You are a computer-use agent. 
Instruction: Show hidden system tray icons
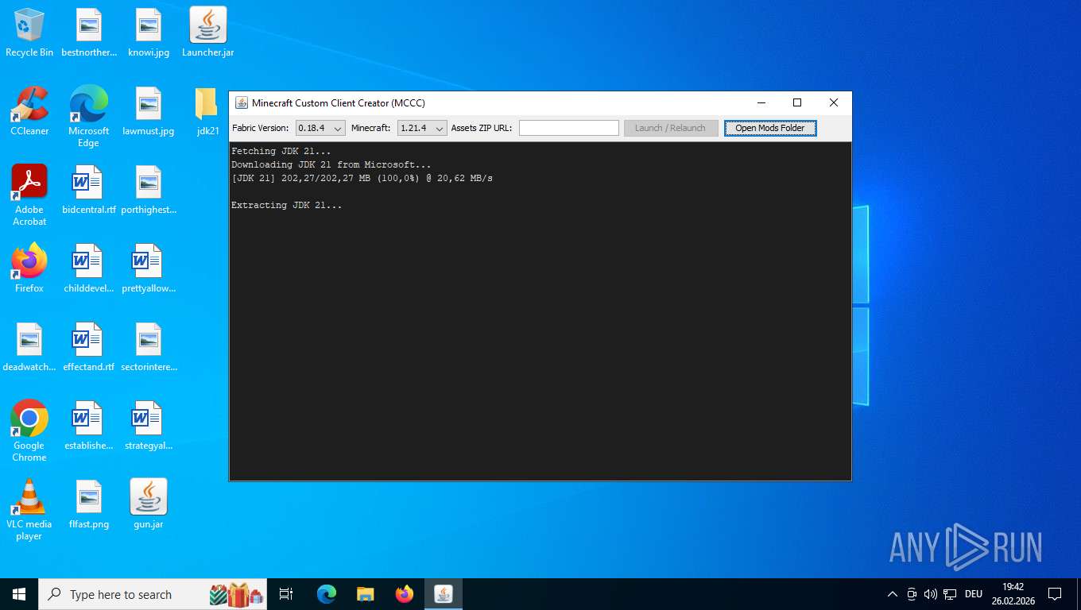click(892, 594)
